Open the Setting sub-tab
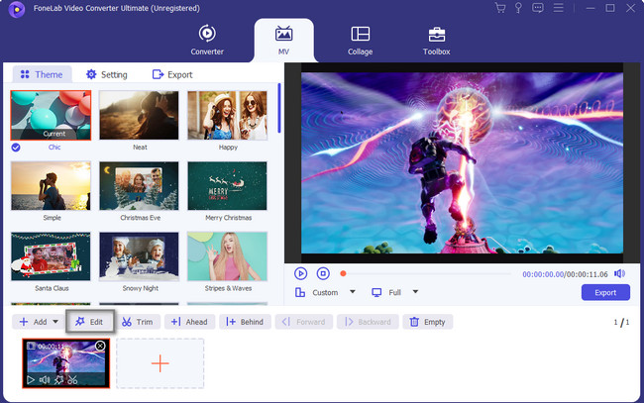 pos(106,74)
